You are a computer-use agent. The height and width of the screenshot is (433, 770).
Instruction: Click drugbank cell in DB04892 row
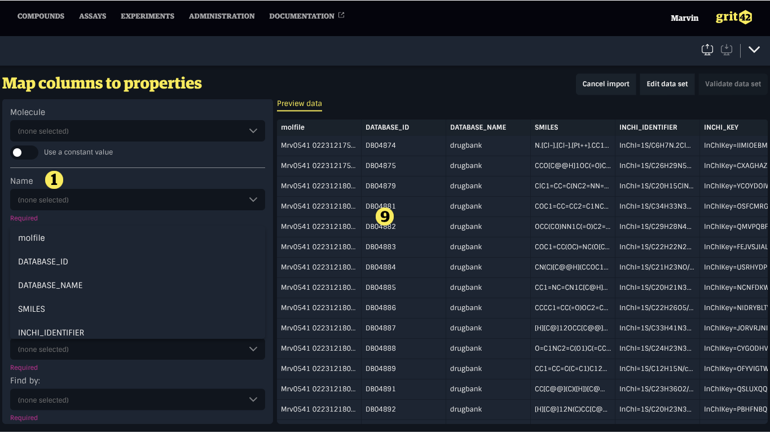(488, 409)
